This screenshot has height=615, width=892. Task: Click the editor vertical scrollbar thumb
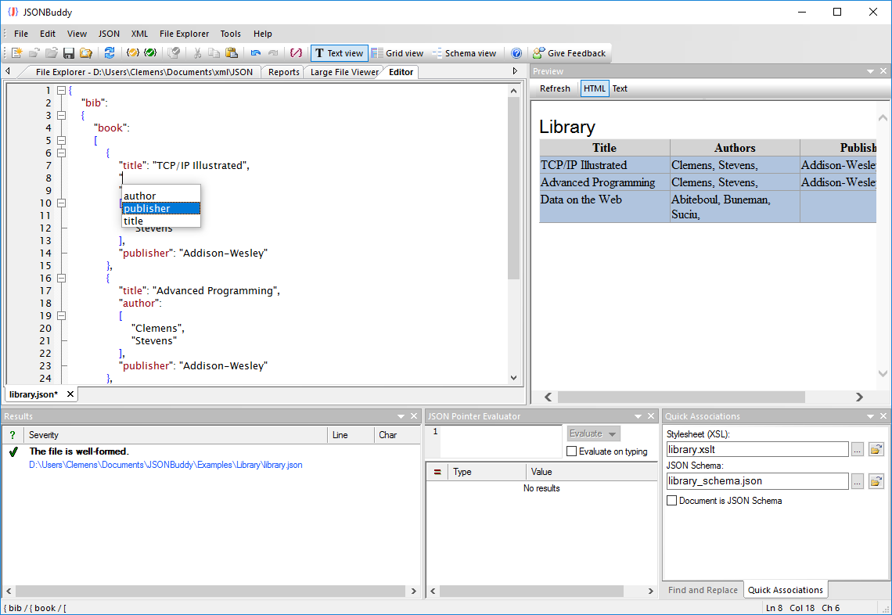pyautogui.click(x=514, y=188)
